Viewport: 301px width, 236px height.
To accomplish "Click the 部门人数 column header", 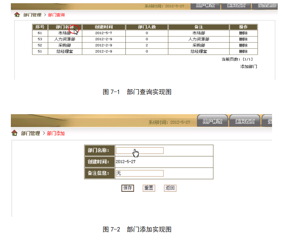I will [147, 27].
